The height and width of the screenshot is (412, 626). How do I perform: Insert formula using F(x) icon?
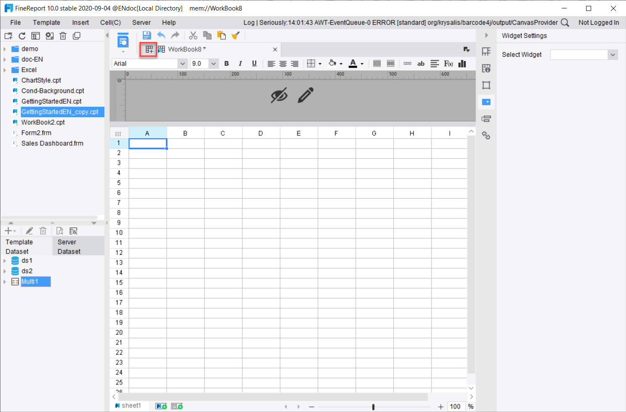tap(449, 63)
